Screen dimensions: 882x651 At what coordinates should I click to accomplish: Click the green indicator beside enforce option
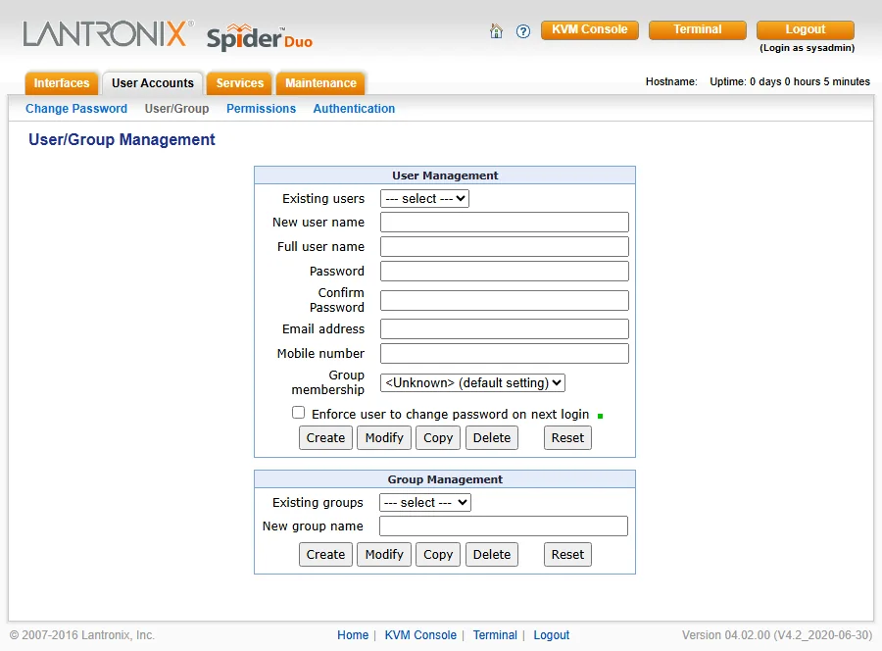tap(600, 417)
